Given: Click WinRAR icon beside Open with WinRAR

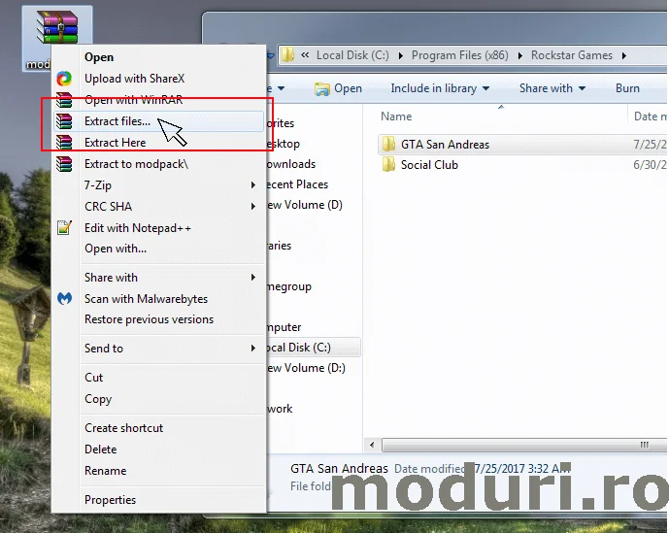Looking at the screenshot, I should pos(64,100).
